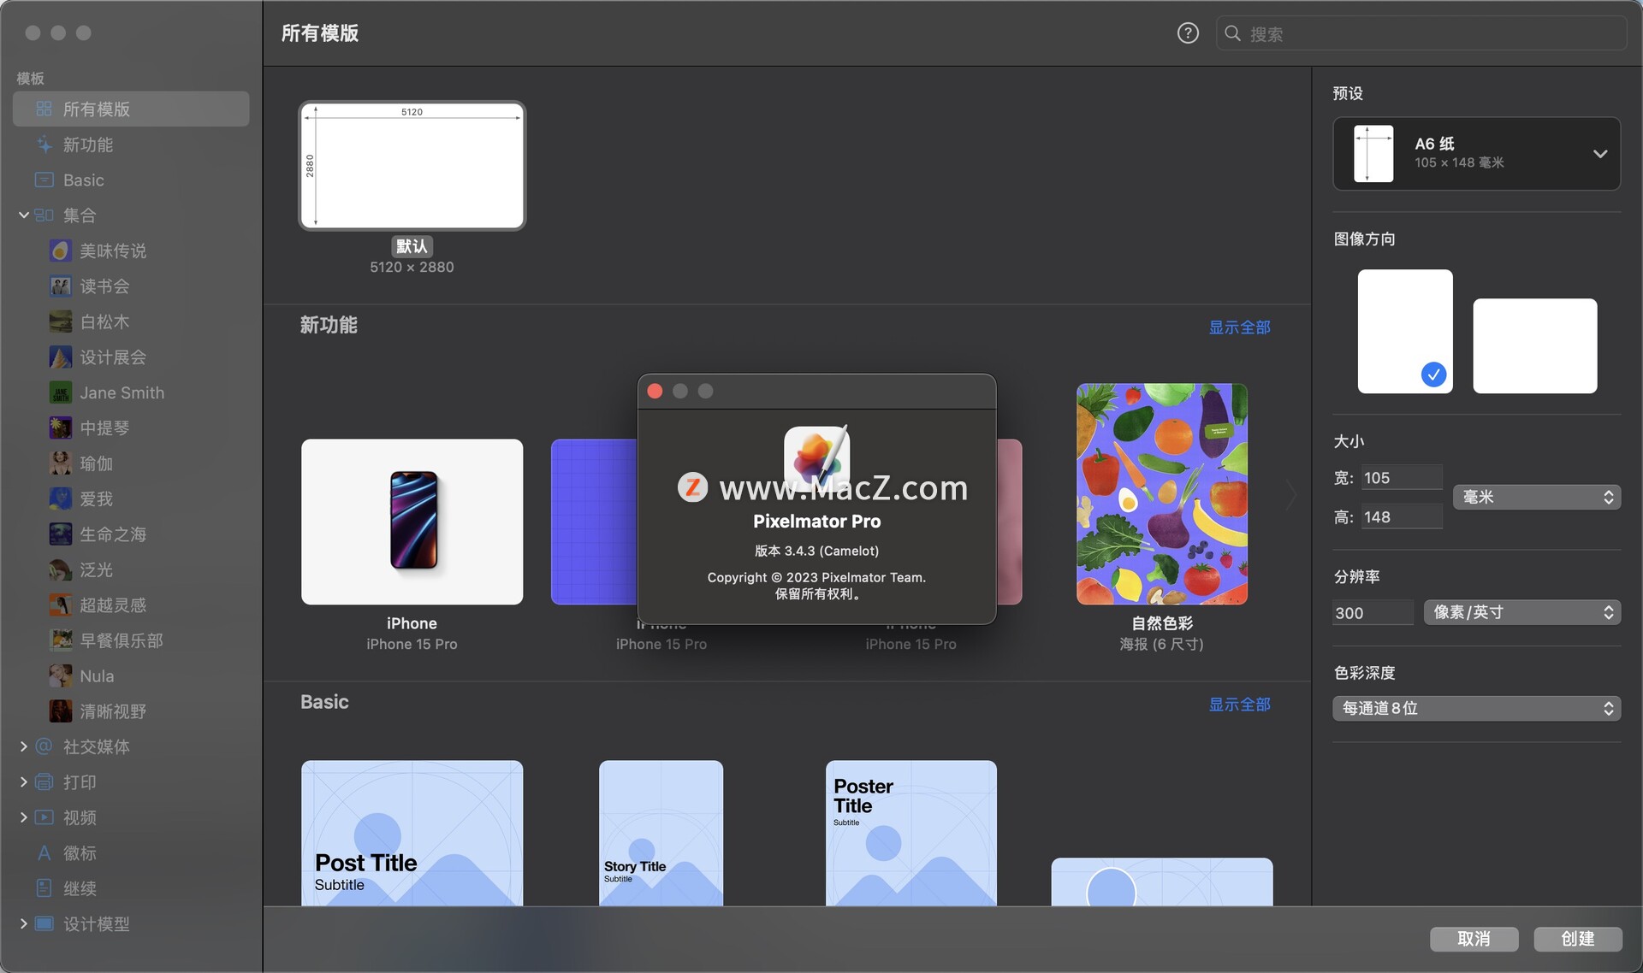Expand the 打印 category
1643x973 pixels.
24,782
